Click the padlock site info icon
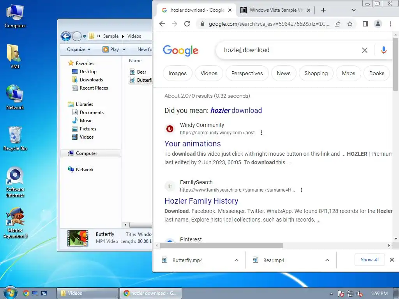Image resolution: width=399 pixels, height=299 pixels. (203, 24)
